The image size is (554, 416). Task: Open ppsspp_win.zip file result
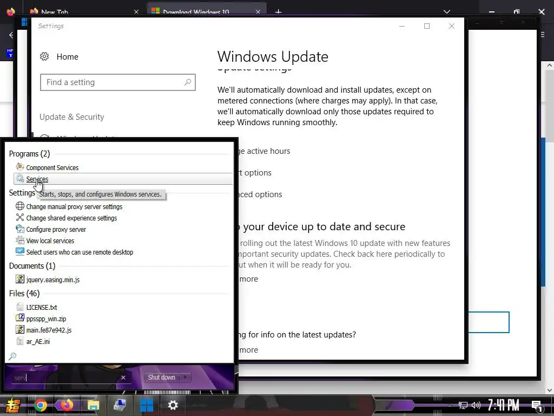click(x=46, y=318)
